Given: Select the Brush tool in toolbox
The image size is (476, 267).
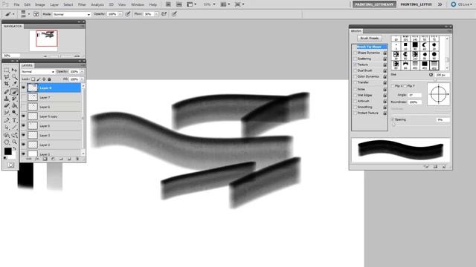Looking at the screenshot, I should click(14, 91).
